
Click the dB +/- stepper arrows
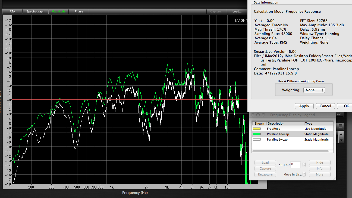[304, 164]
